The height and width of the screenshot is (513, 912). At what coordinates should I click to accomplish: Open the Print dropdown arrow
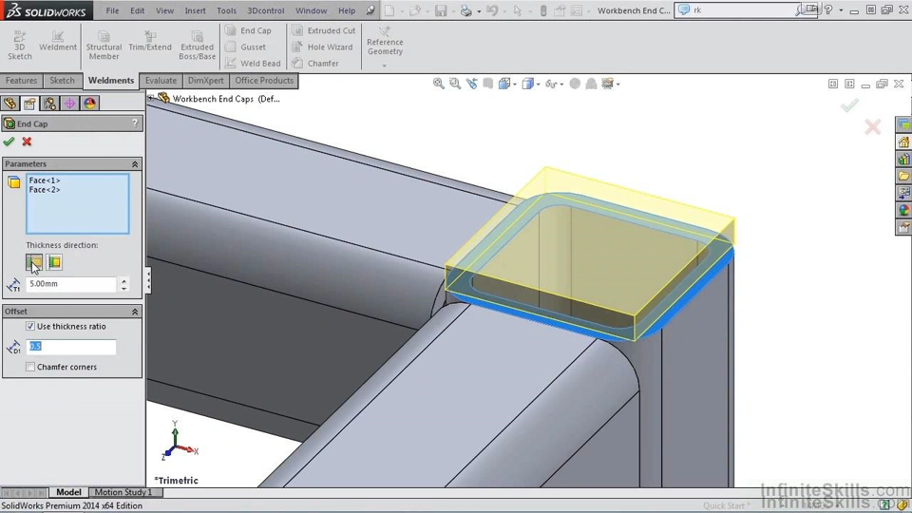tap(478, 11)
